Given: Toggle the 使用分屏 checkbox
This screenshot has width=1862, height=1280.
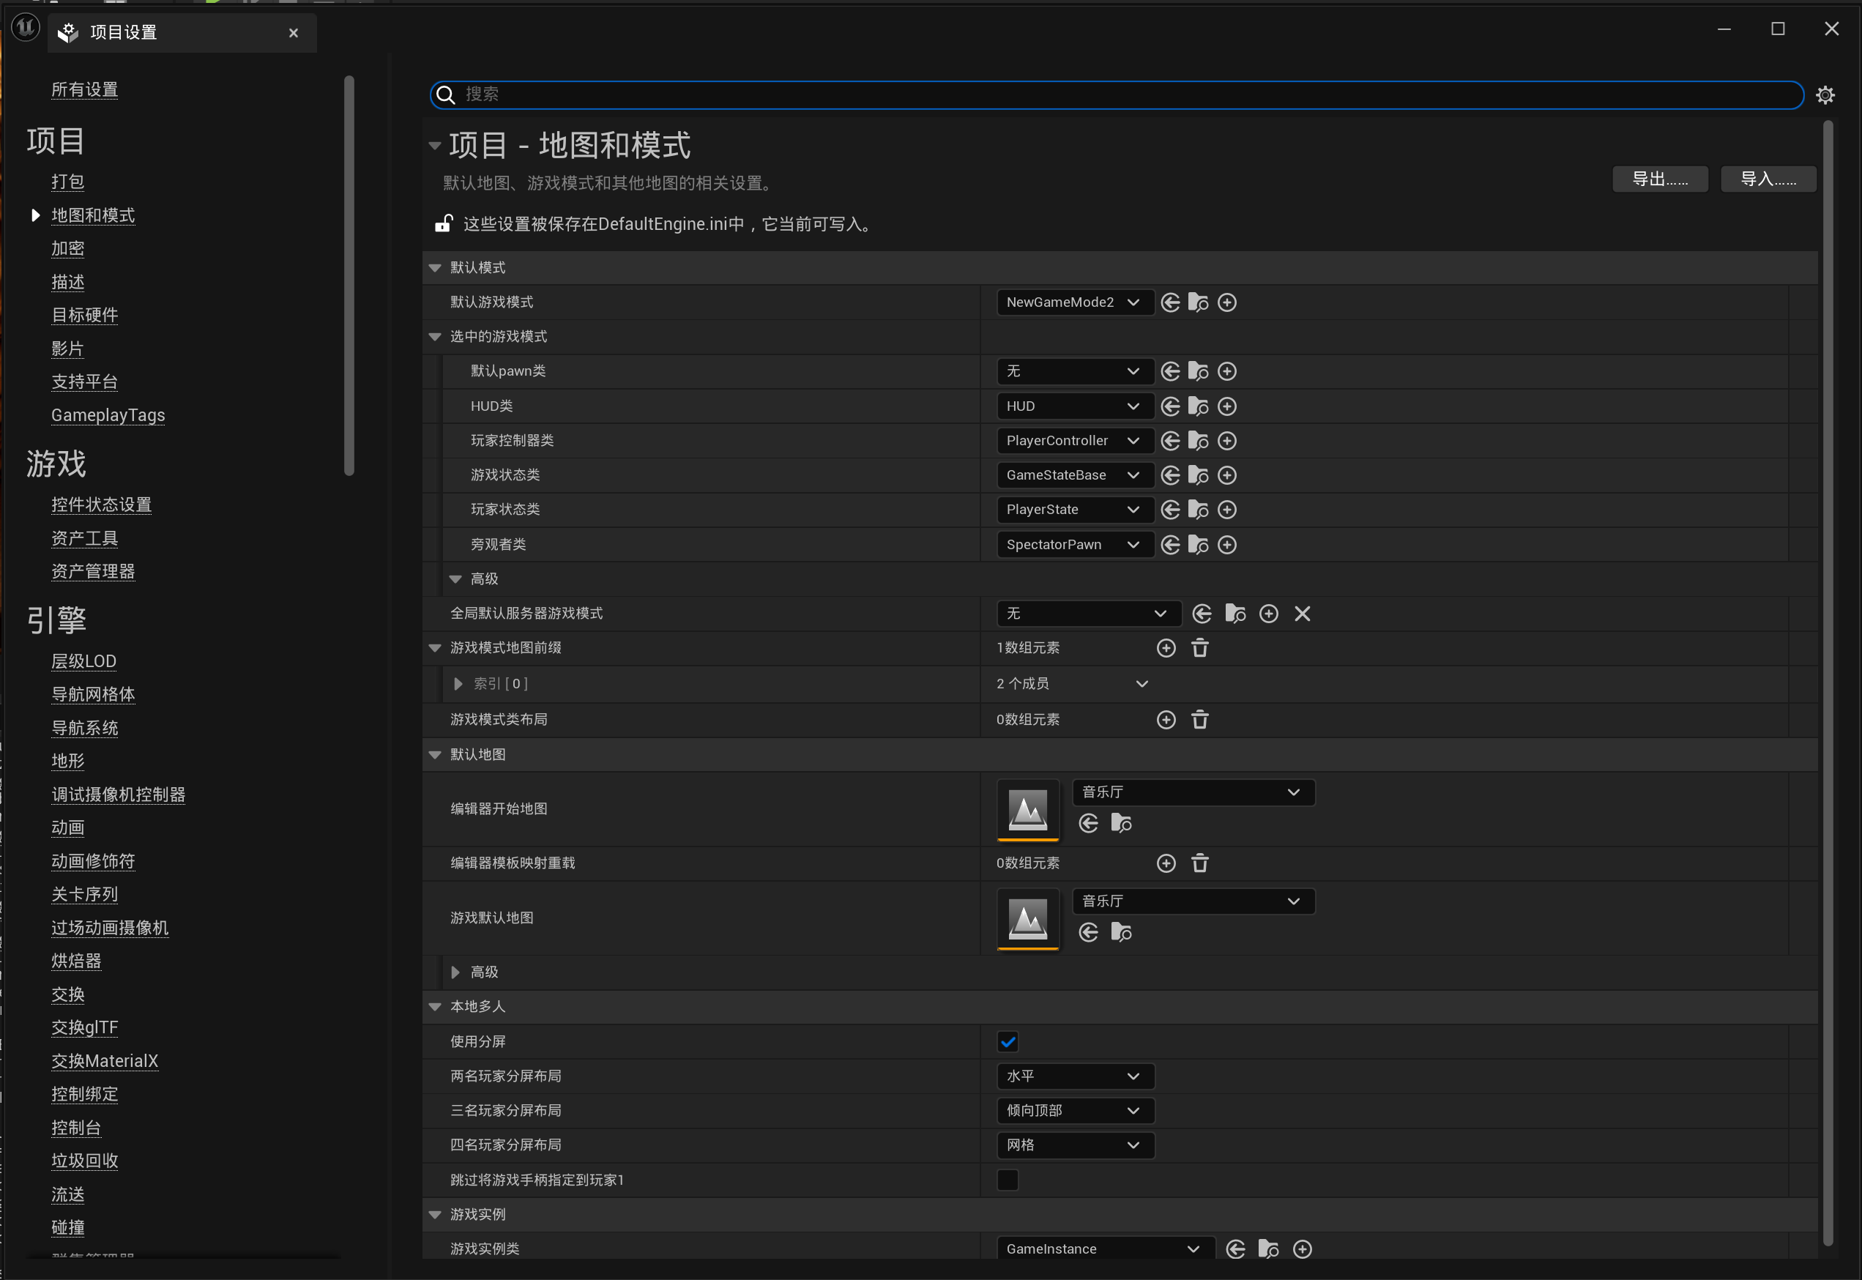Looking at the screenshot, I should (x=1008, y=1043).
